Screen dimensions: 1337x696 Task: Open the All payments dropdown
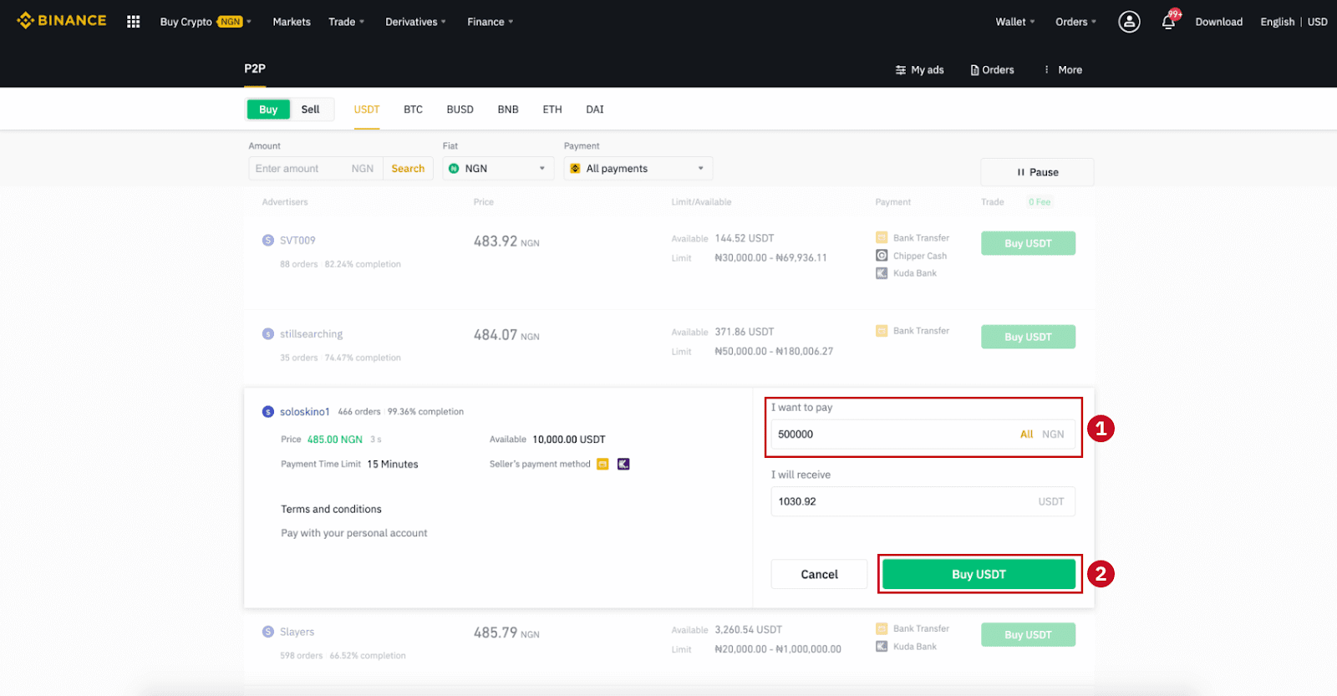pyautogui.click(x=638, y=169)
